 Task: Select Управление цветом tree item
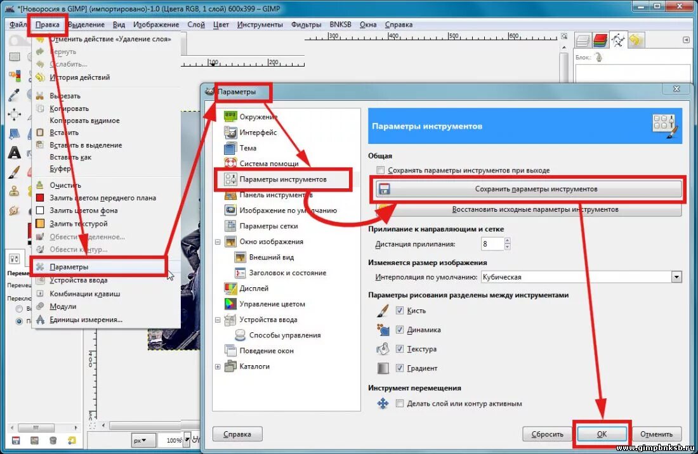pyautogui.click(x=272, y=304)
